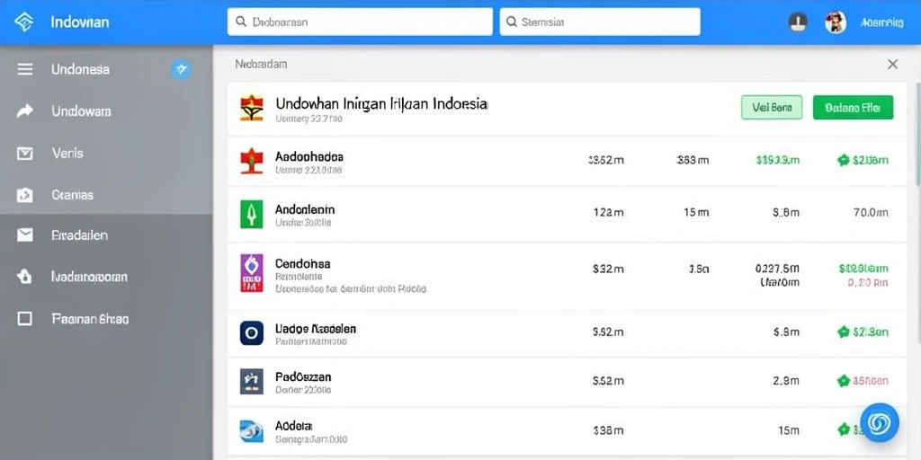
Task: Click the 15m value in Andonlenin row
Action: 696,212
